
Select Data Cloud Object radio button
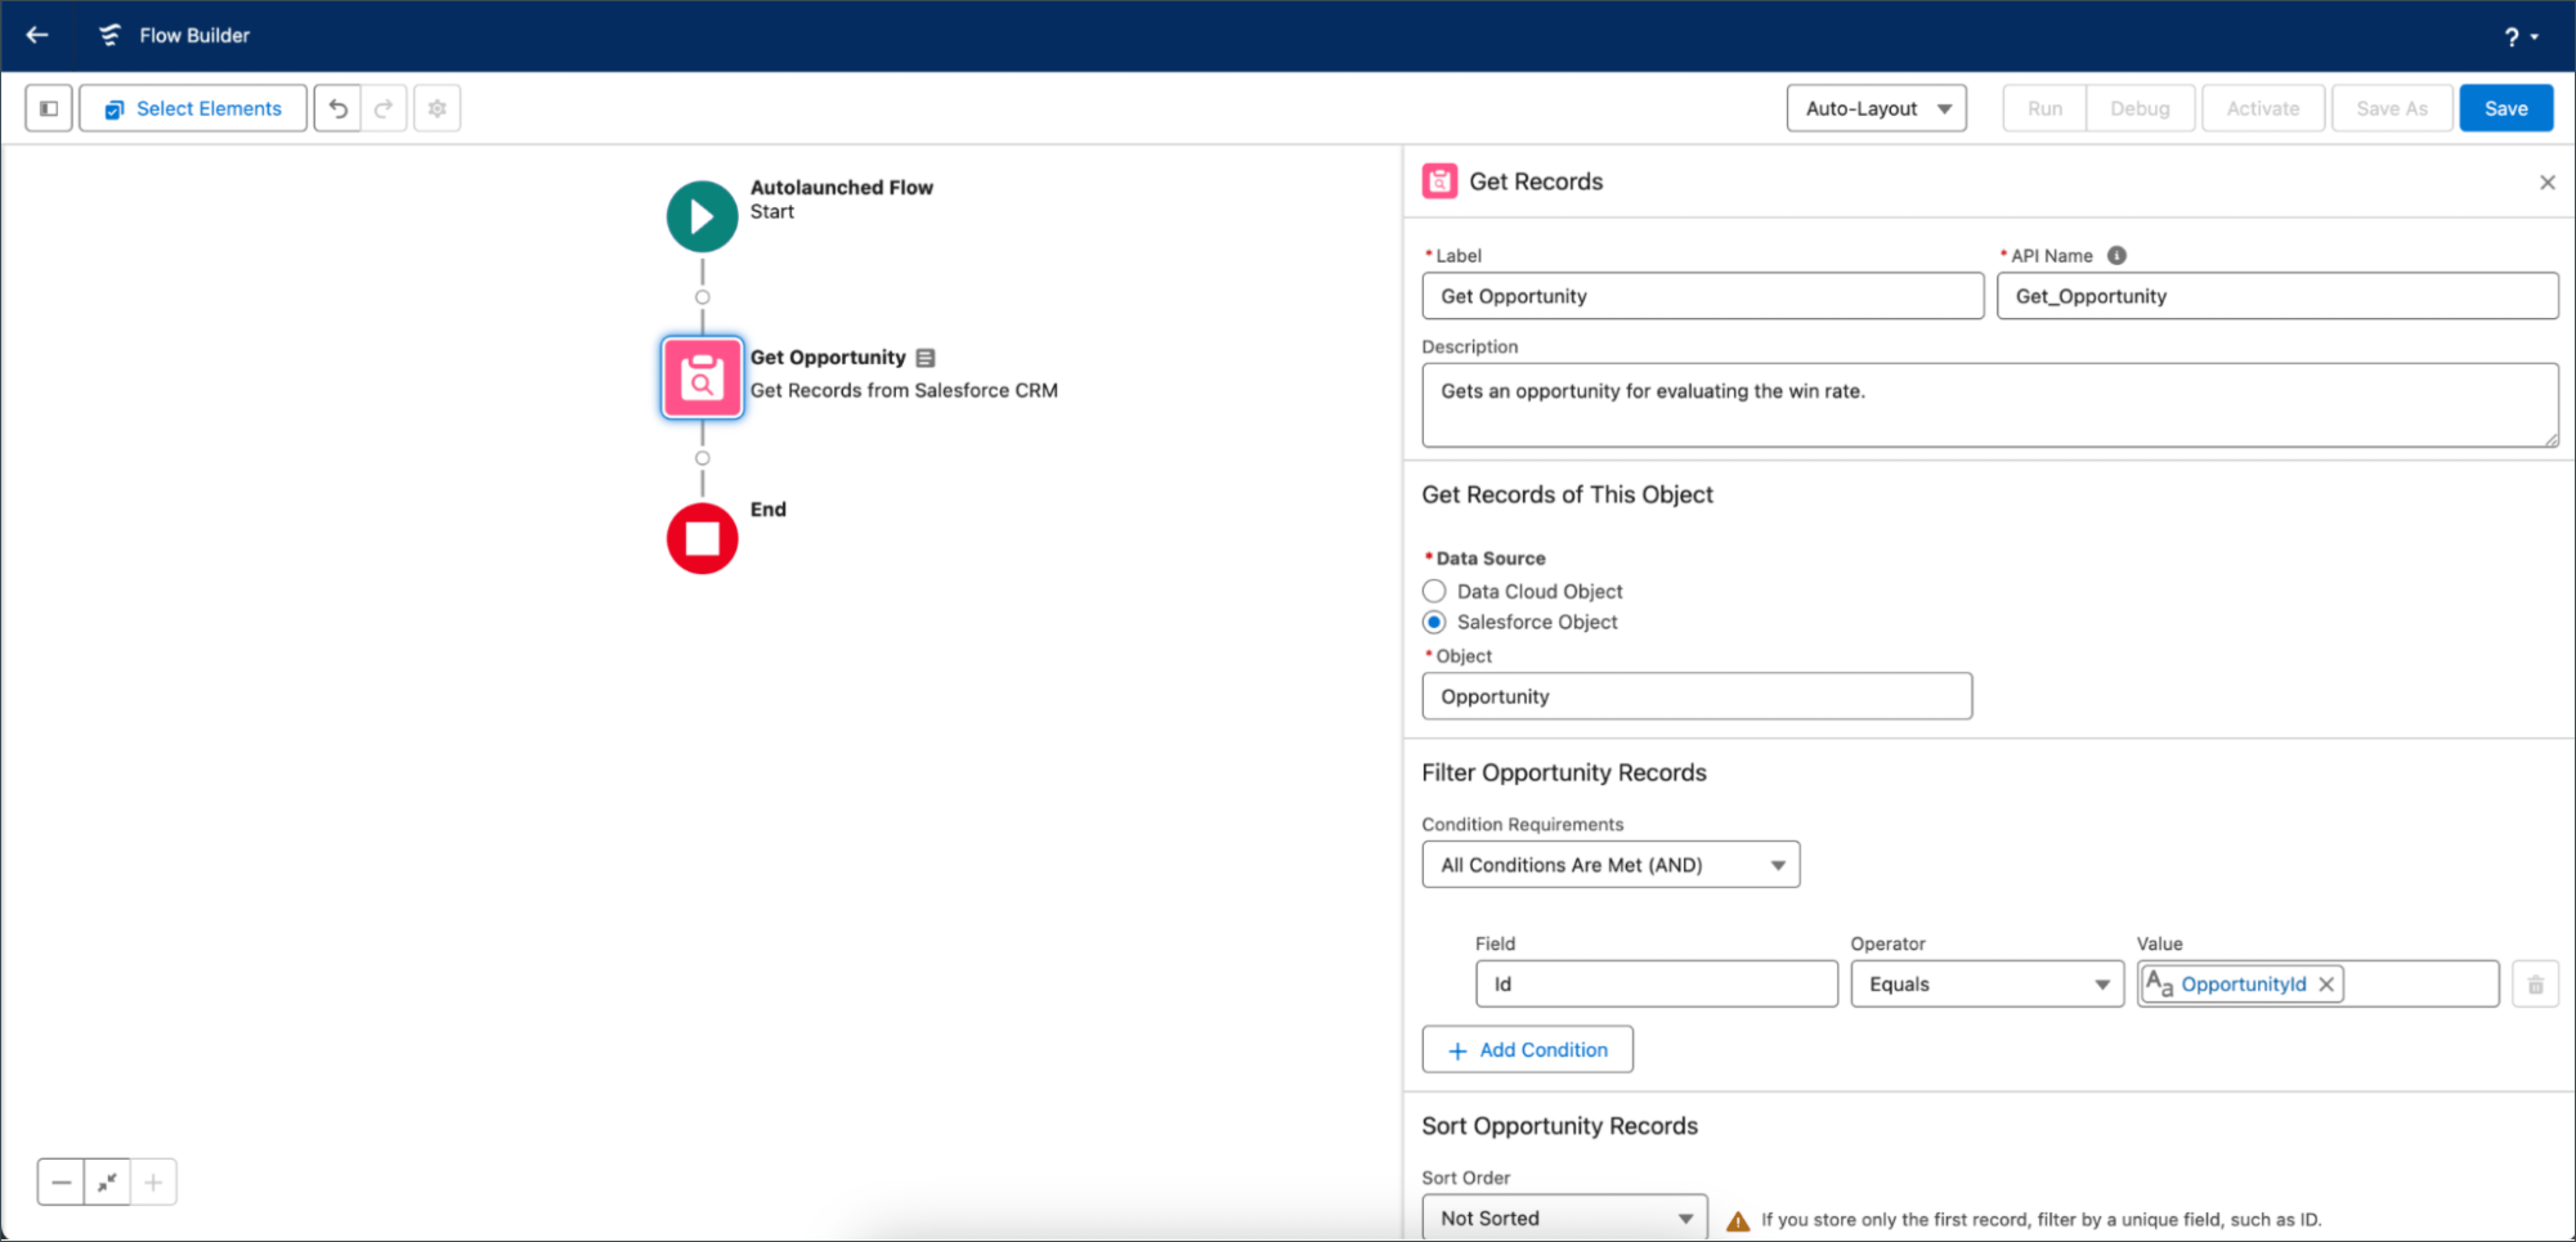[1434, 591]
